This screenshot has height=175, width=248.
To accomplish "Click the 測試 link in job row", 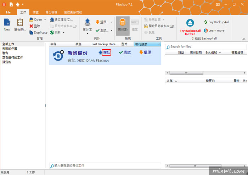I will tap(127, 52).
